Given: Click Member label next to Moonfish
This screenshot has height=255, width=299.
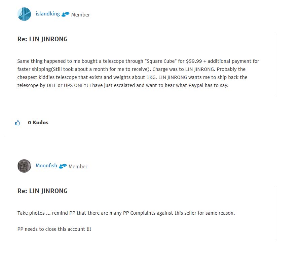Looking at the screenshot, I should coord(78,167).
